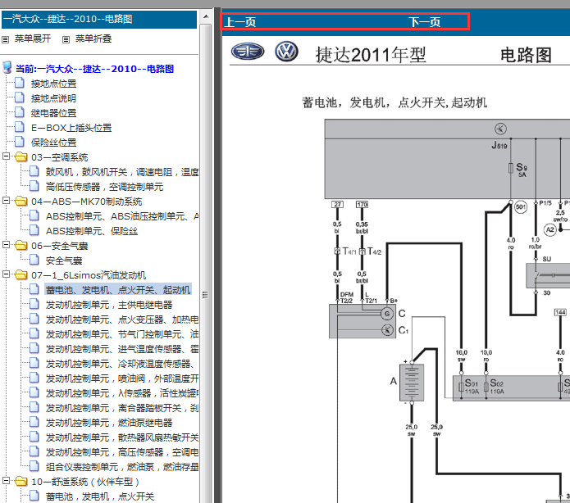This screenshot has height=503, width=570.
Task: Click the folder icon of 04—ABS—MK70制动系统
Action: click(x=21, y=202)
